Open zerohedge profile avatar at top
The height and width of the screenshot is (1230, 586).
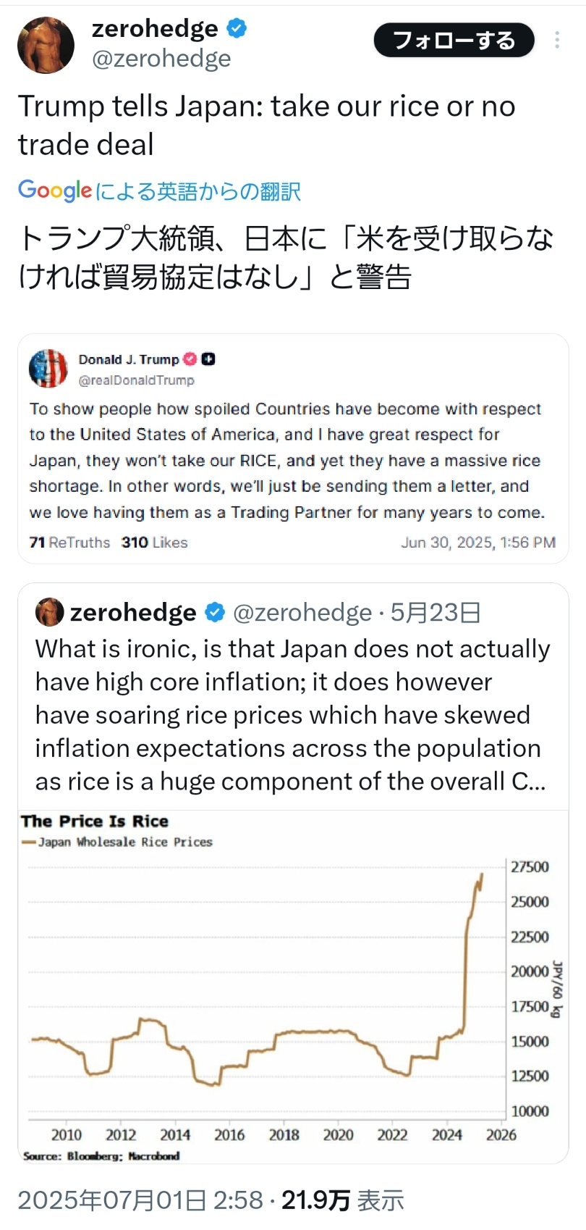[x=46, y=45]
